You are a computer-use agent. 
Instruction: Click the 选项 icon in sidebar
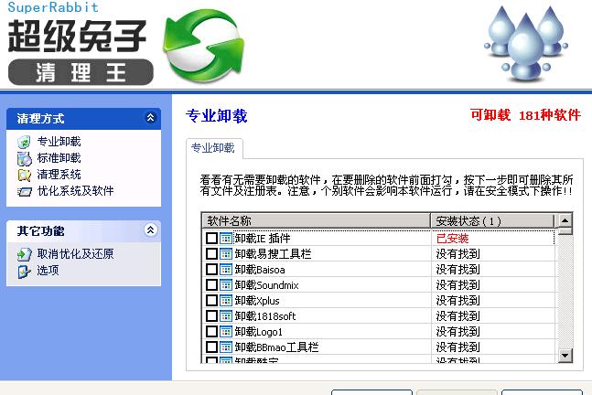(24, 271)
